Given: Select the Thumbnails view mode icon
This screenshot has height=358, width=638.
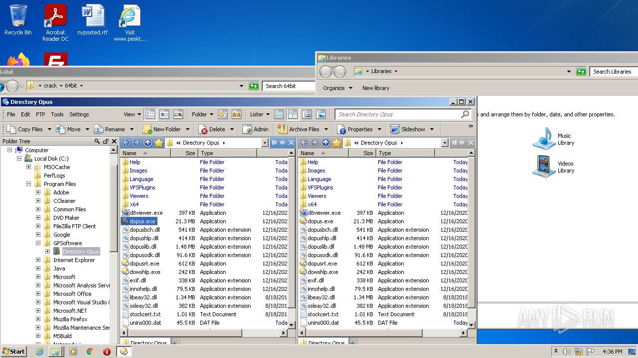Looking at the screenshot, I should click(178, 114).
